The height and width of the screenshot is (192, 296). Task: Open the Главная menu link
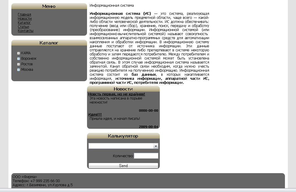point(24,15)
